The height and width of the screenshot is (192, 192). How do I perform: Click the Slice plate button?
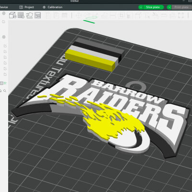(153, 7)
